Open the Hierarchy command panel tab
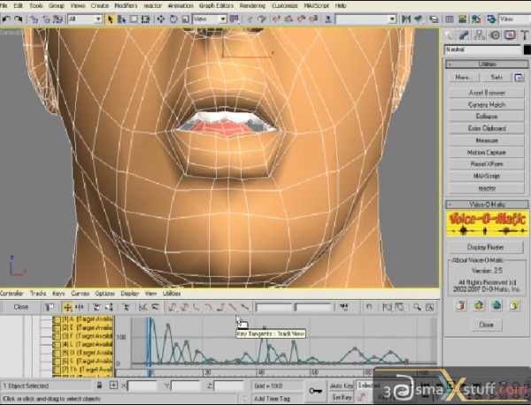This screenshot has width=531, height=405. point(479,35)
